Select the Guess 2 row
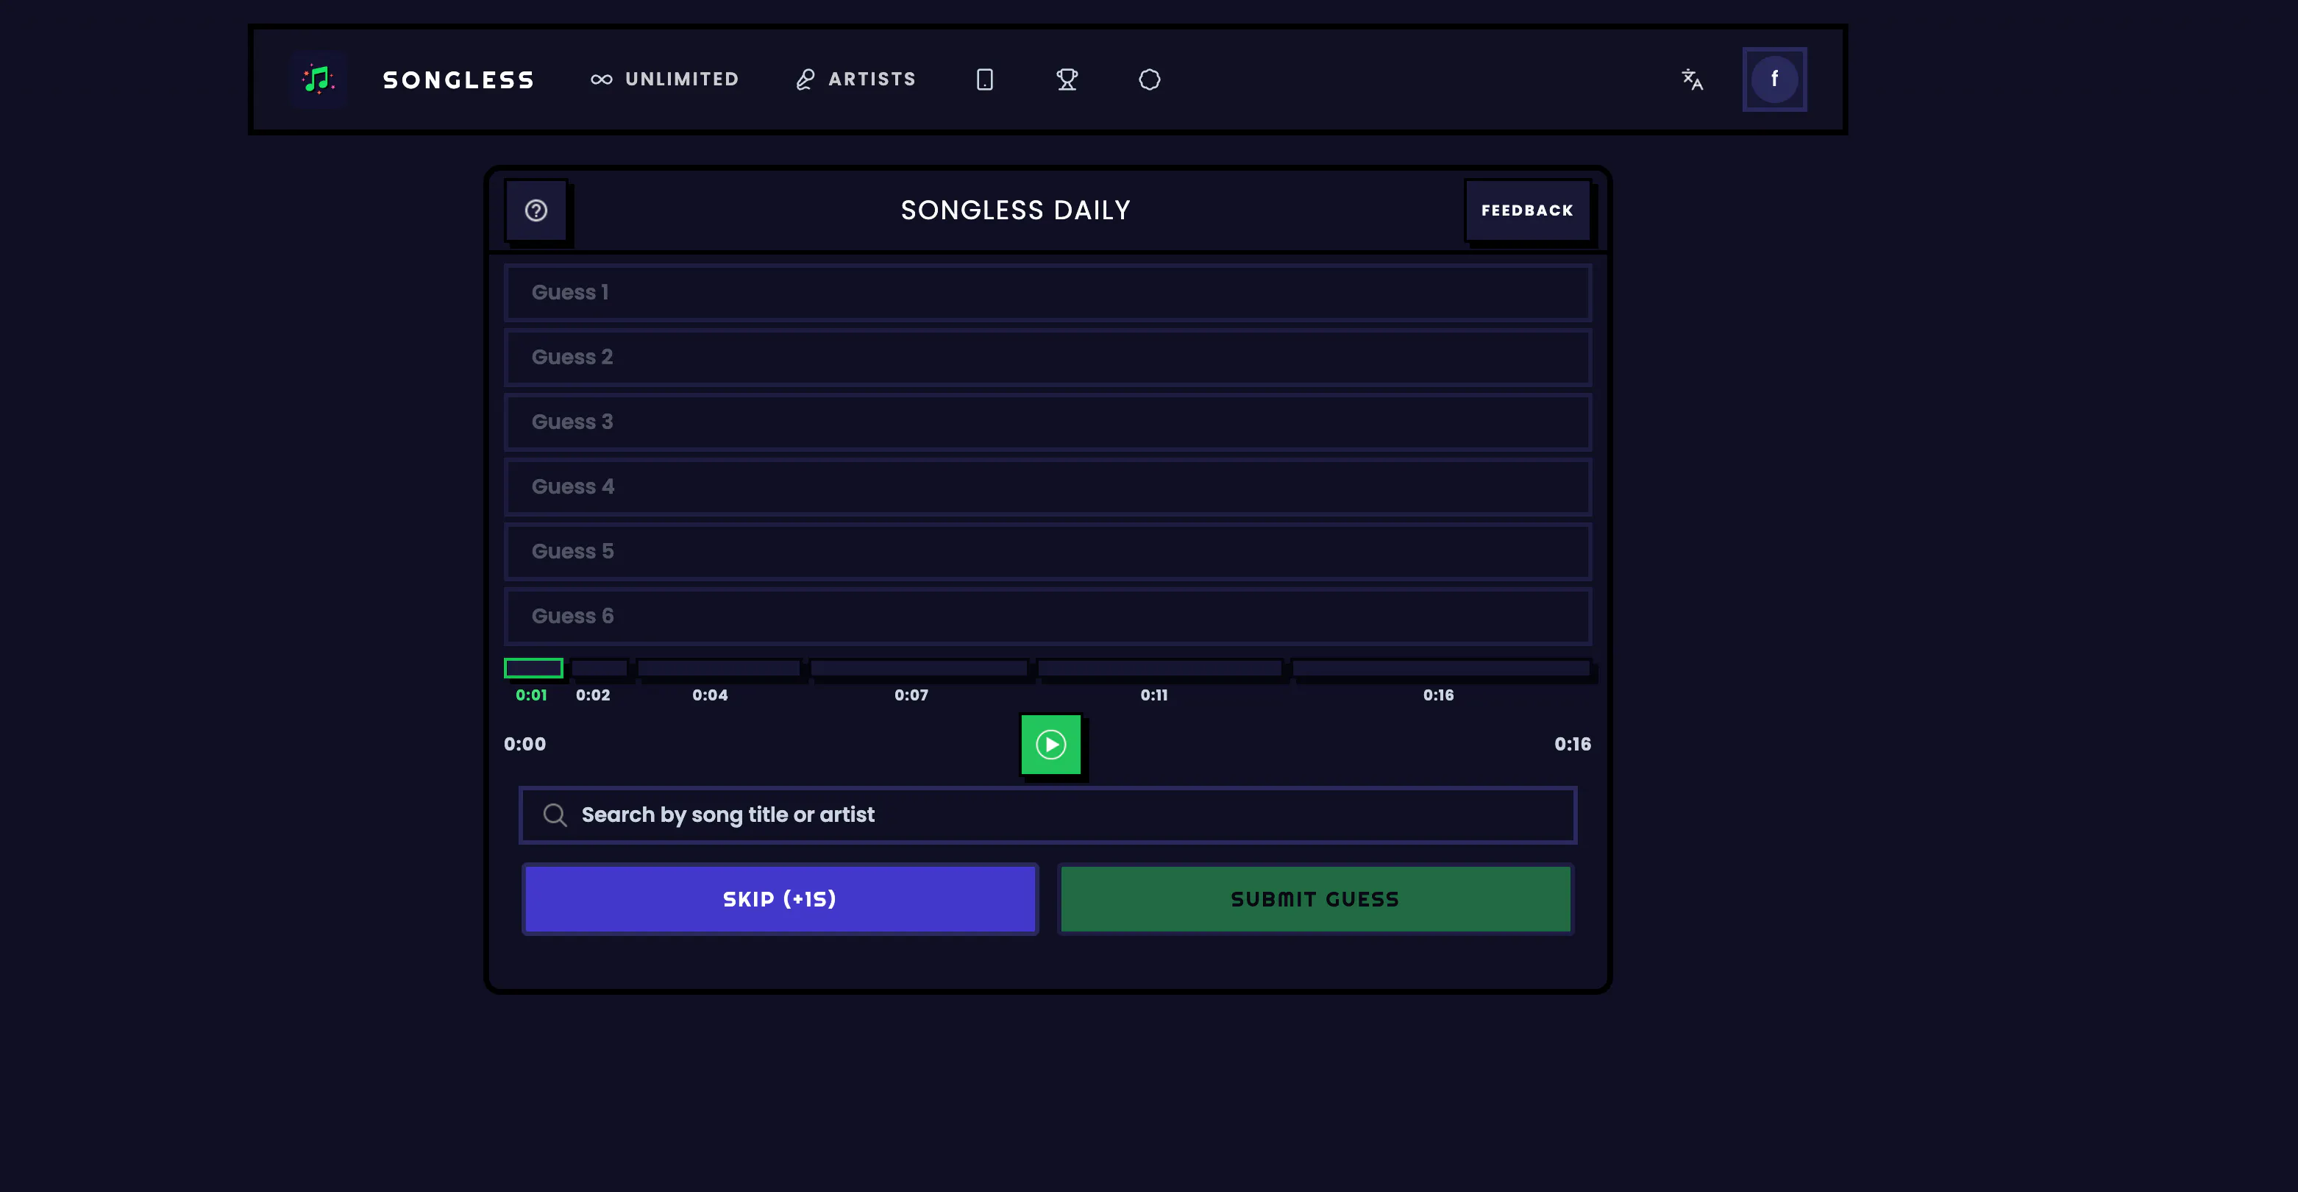 tap(1047, 357)
